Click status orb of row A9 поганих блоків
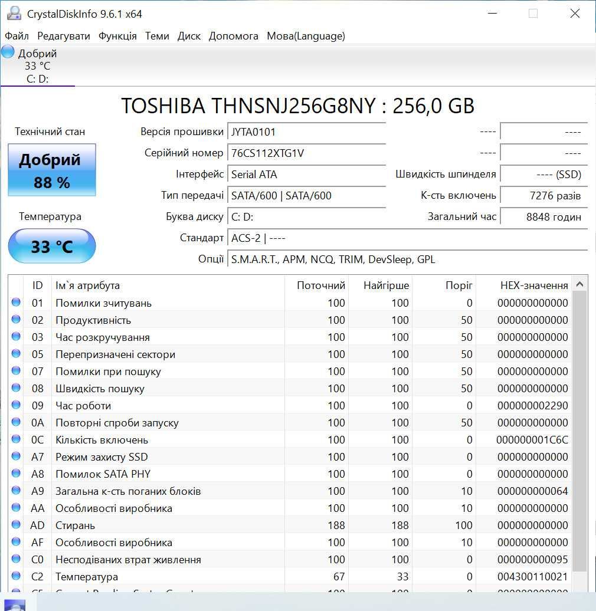596x611 pixels. 16,490
